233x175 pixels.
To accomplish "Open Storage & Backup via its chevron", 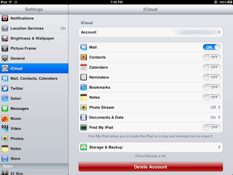I will point(219,147).
